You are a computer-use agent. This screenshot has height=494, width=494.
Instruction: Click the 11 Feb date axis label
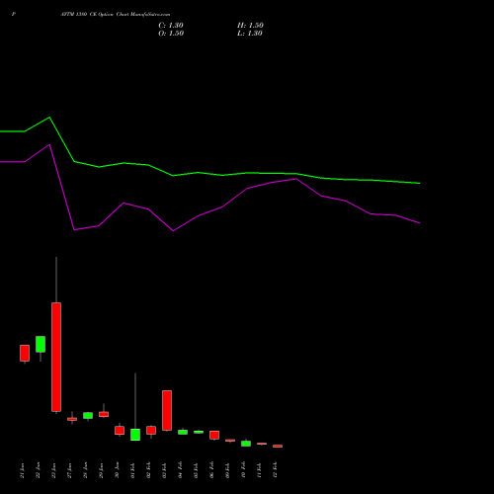point(259,470)
